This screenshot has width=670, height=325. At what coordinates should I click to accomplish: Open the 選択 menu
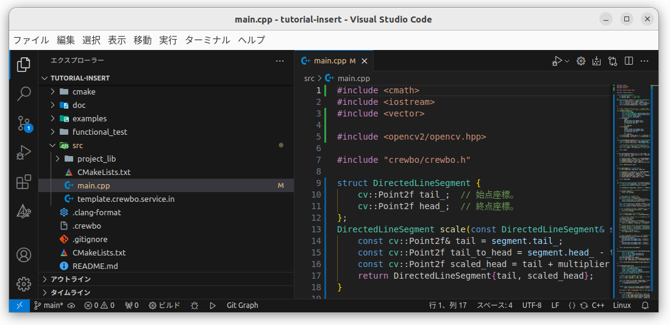tap(91, 40)
